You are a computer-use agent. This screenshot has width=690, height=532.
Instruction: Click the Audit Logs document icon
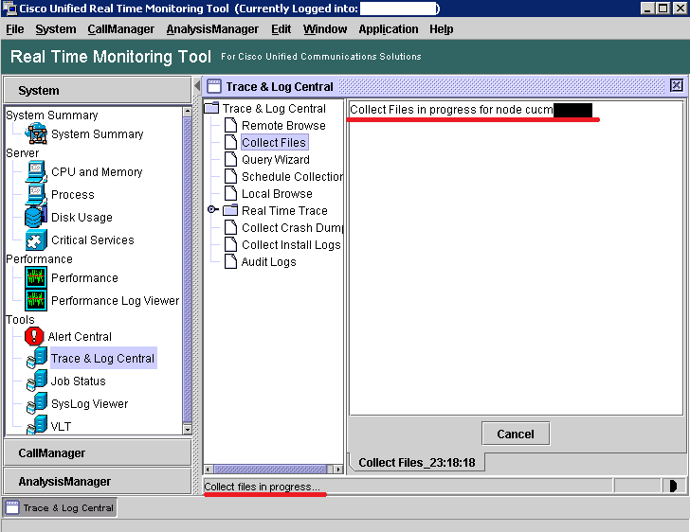pos(230,261)
